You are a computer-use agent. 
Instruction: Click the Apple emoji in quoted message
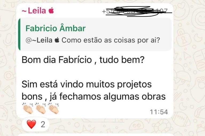pyautogui.click(x=57, y=40)
